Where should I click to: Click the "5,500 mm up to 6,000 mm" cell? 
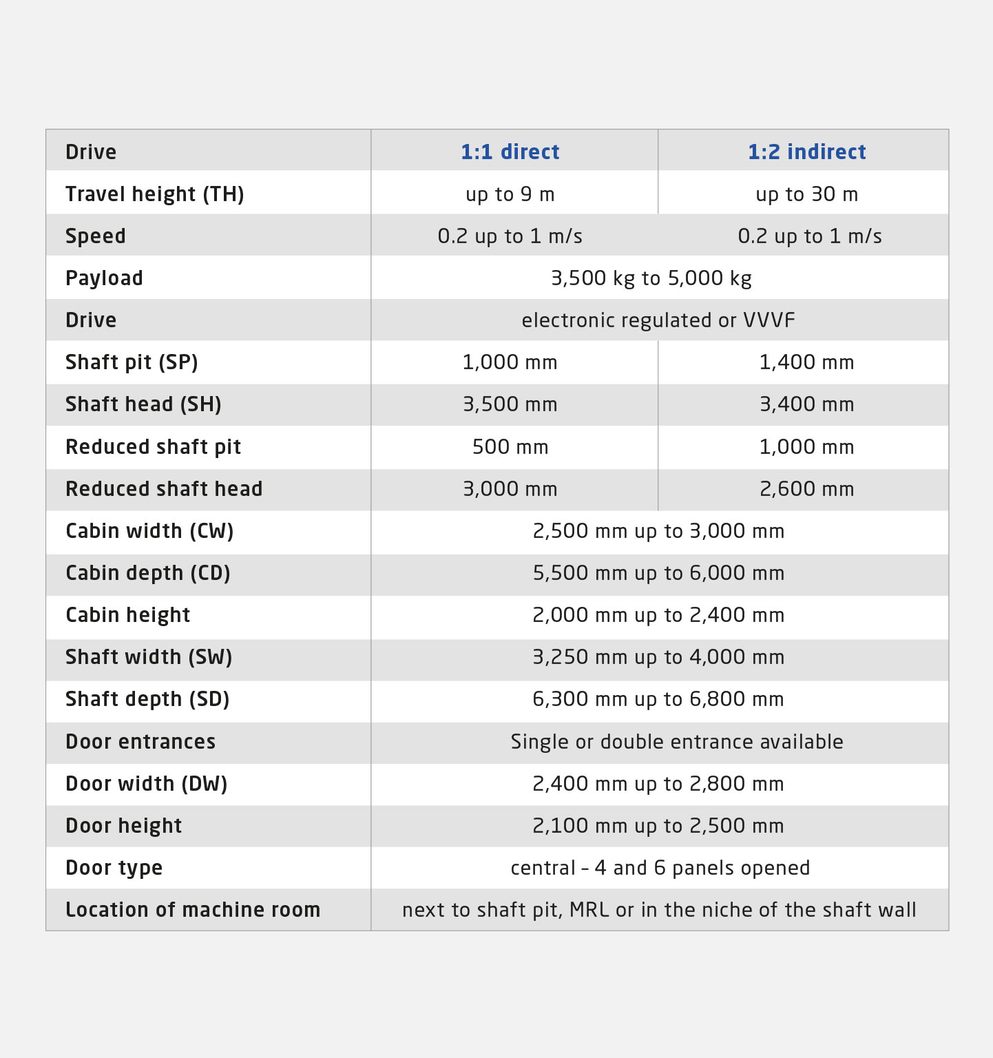pos(658,573)
